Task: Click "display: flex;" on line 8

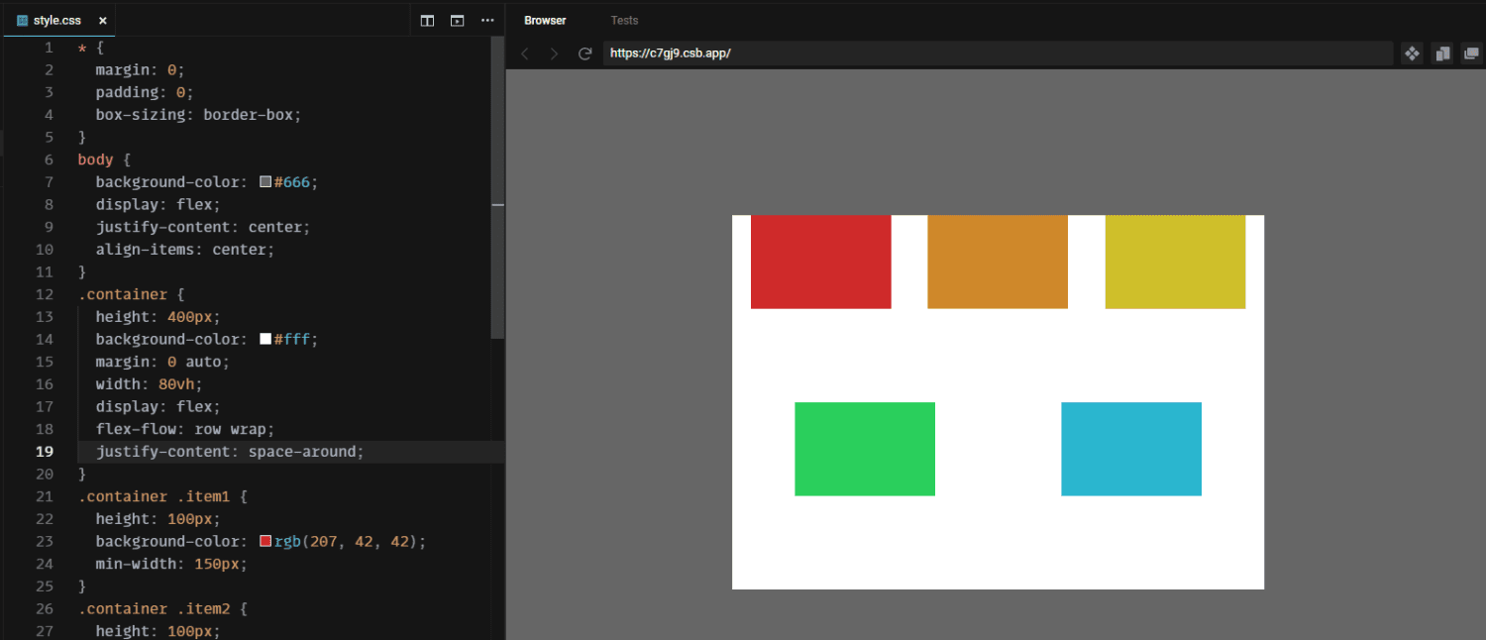Action: tap(158, 204)
